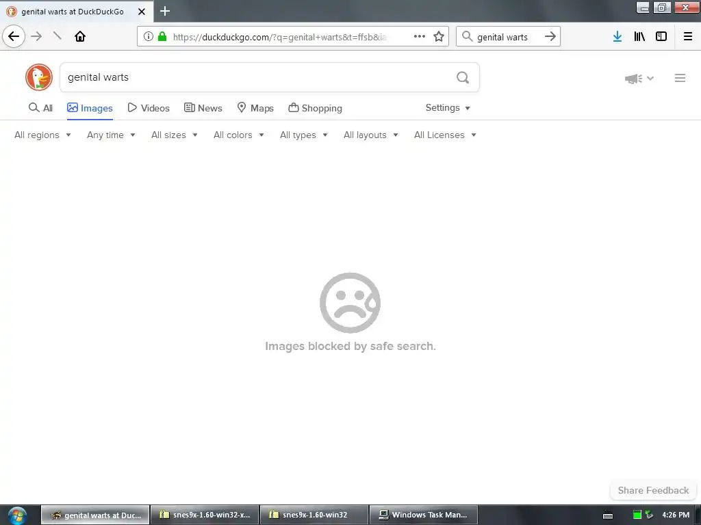The image size is (701, 525).
Task: Open Windows Task Manager from taskbar
Action: click(424, 515)
